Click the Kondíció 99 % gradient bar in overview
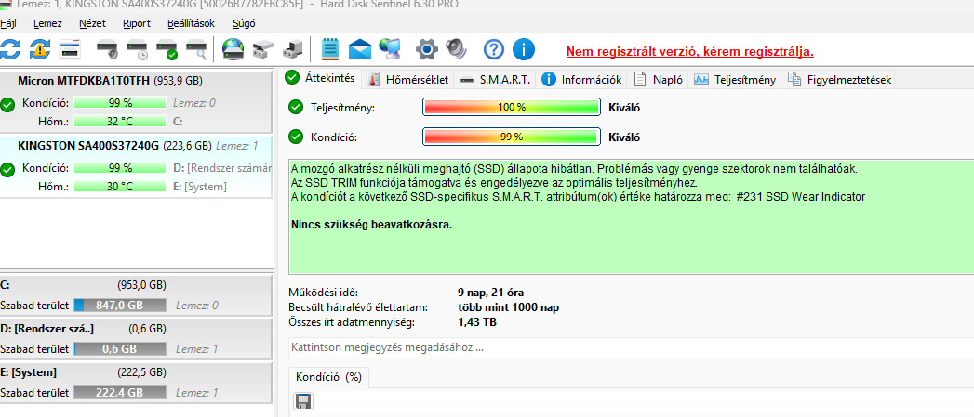974x417 pixels. [x=512, y=137]
